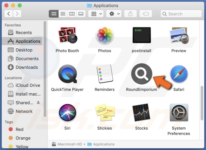This screenshot has width=206, height=150.
Task: Filter by the Red tag
Action: [22, 129]
